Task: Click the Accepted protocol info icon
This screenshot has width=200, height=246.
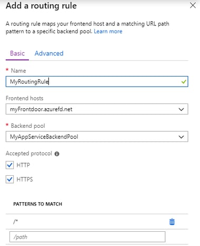Action: click(57, 154)
